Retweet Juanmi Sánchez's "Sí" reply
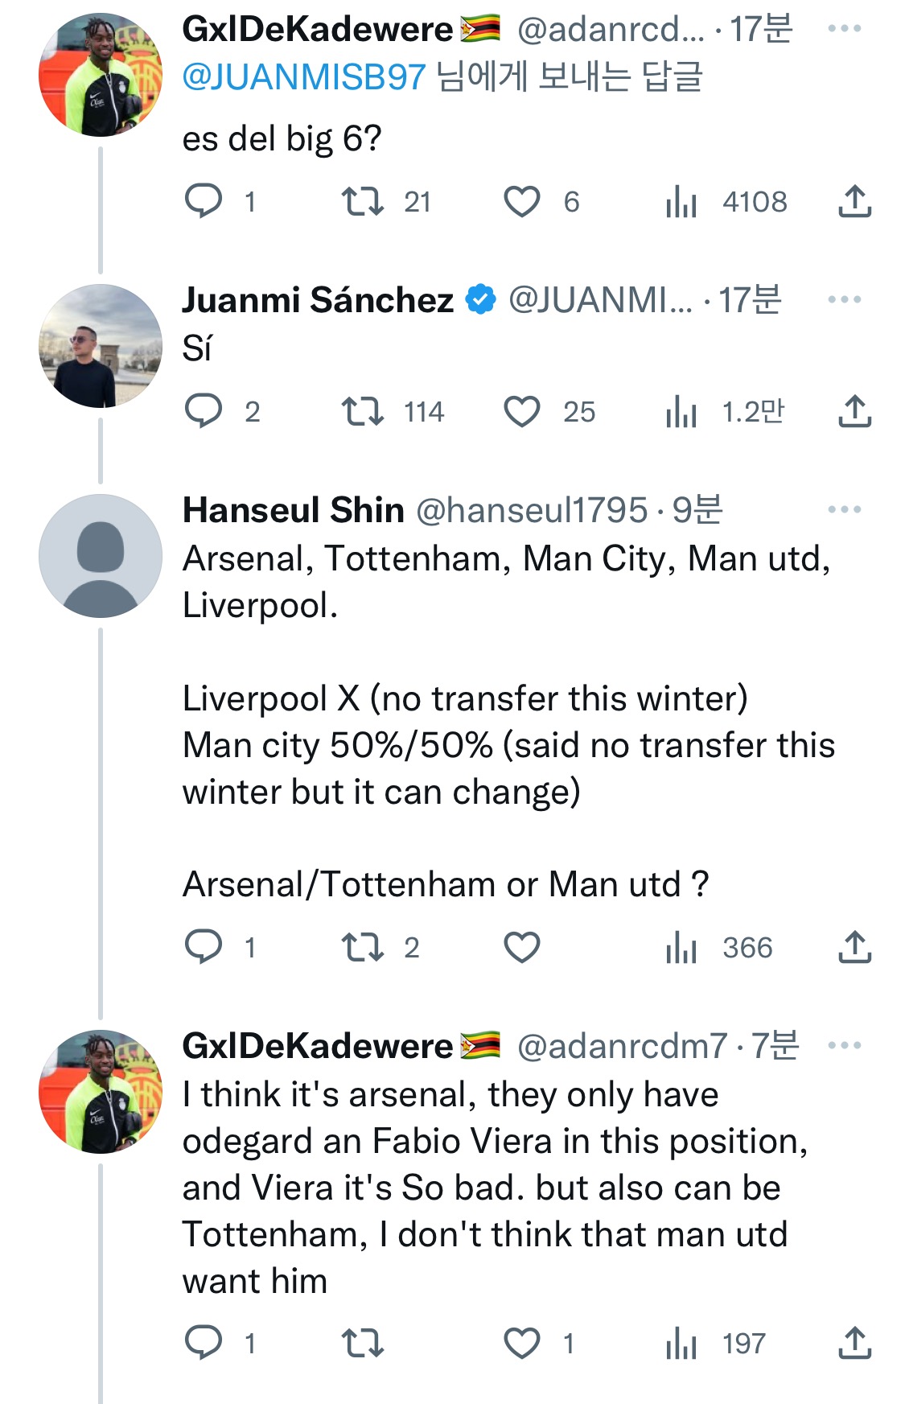 click(362, 412)
